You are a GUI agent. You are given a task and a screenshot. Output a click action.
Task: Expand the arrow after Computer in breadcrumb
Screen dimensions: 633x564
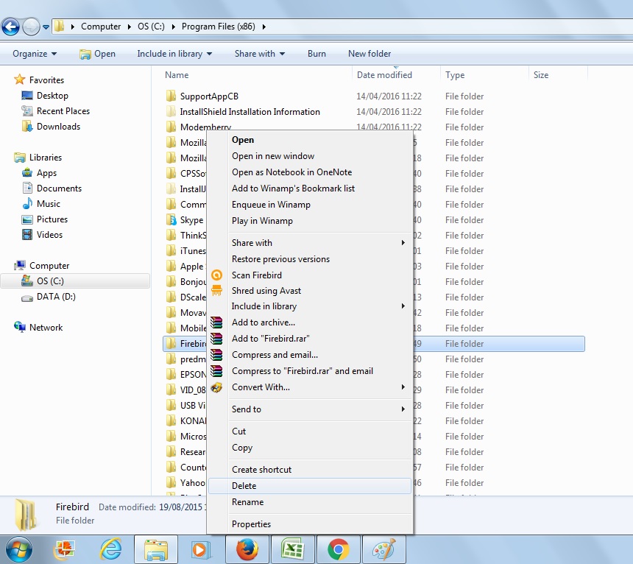pos(130,27)
